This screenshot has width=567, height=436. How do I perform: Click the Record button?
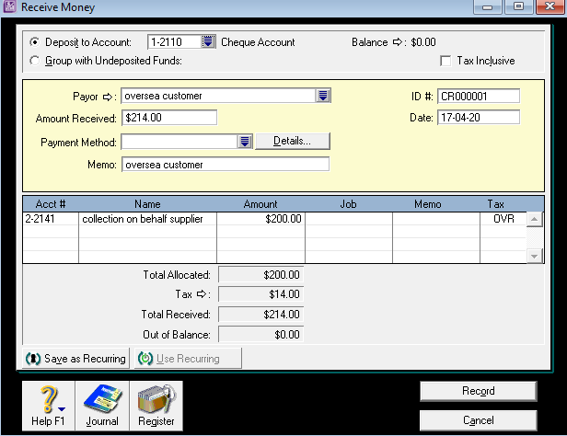(479, 391)
